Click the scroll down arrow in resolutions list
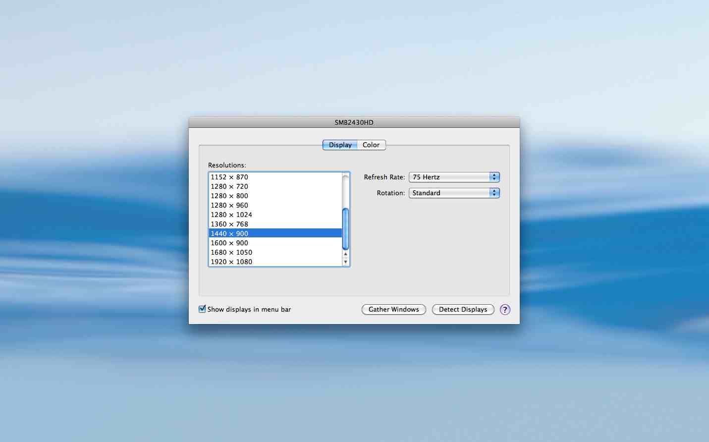This screenshot has height=442, width=709. tap(345, 262)
